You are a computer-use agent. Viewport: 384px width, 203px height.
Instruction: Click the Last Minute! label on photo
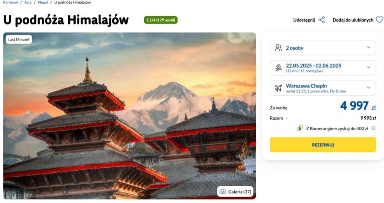click(19, 39)
